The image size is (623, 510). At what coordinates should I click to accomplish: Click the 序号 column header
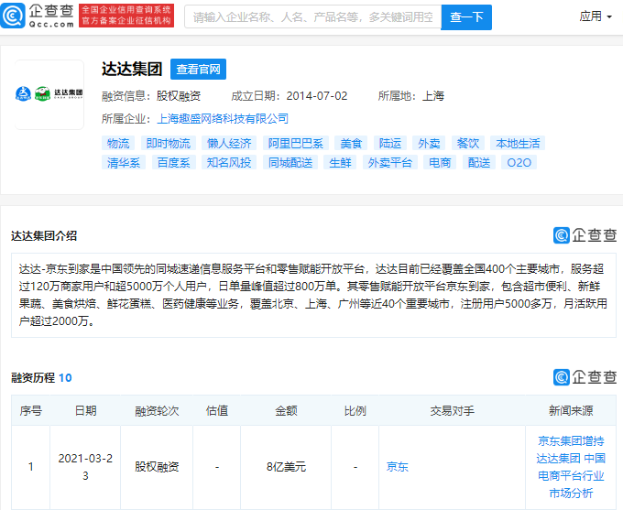click(30, 410)
